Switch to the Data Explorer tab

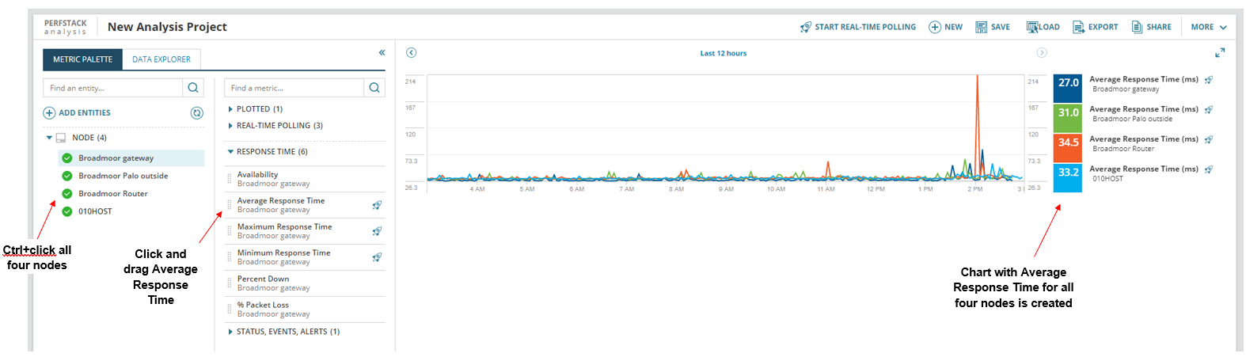161,59
